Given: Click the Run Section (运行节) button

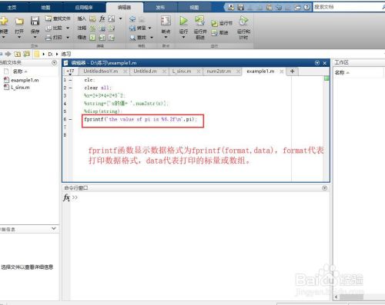Looking at the screenshot, I should 222,23.
